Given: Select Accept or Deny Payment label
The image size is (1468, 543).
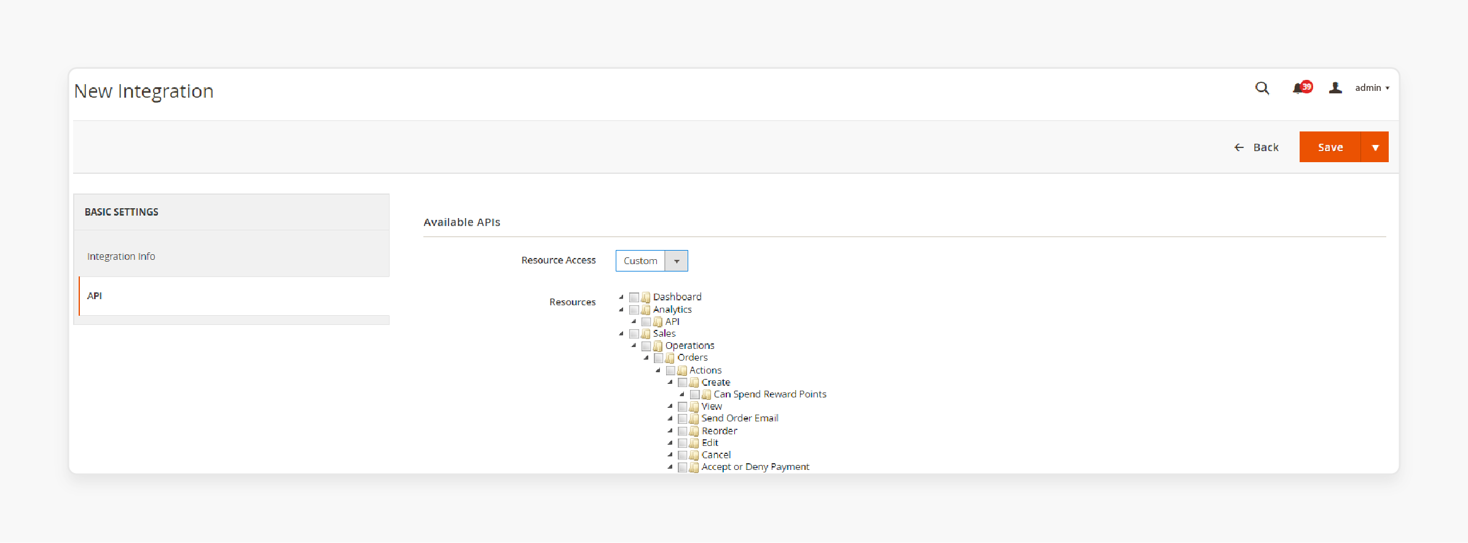Looking at the screenshot, I should [x=755, y=467].
